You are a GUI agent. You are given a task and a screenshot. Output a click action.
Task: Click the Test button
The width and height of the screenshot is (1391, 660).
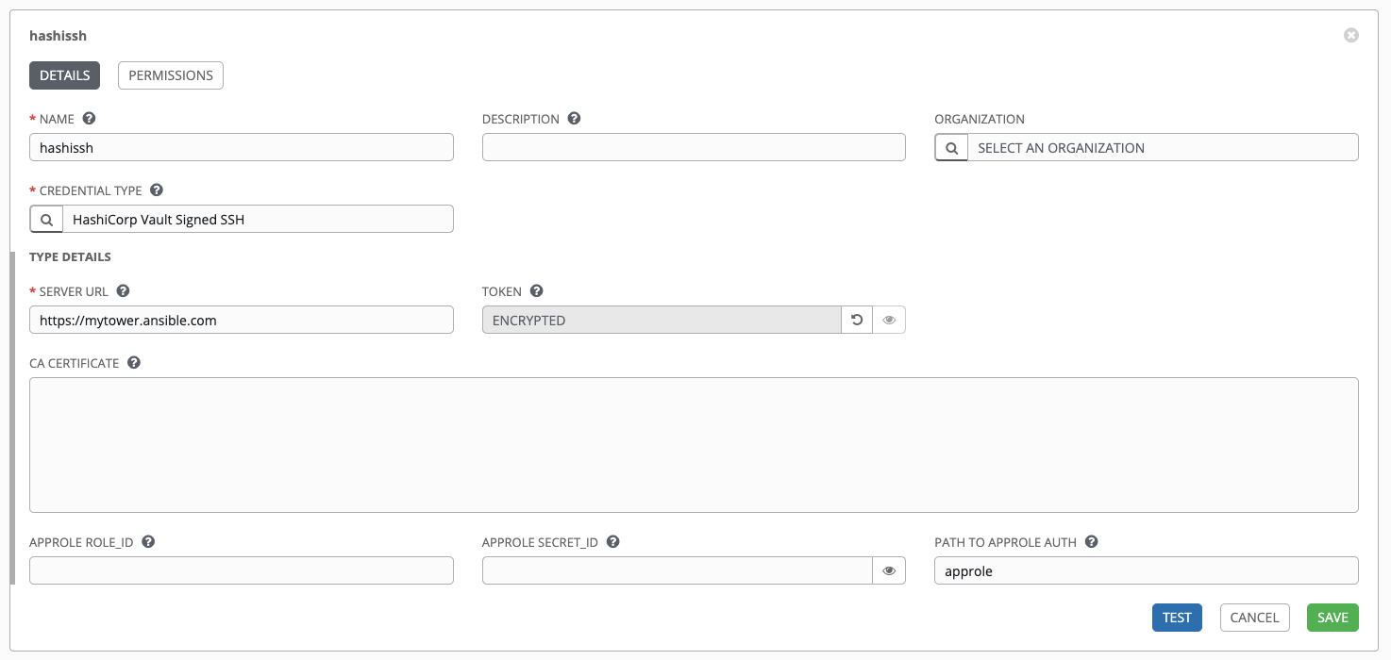(x=1177, y=618)
